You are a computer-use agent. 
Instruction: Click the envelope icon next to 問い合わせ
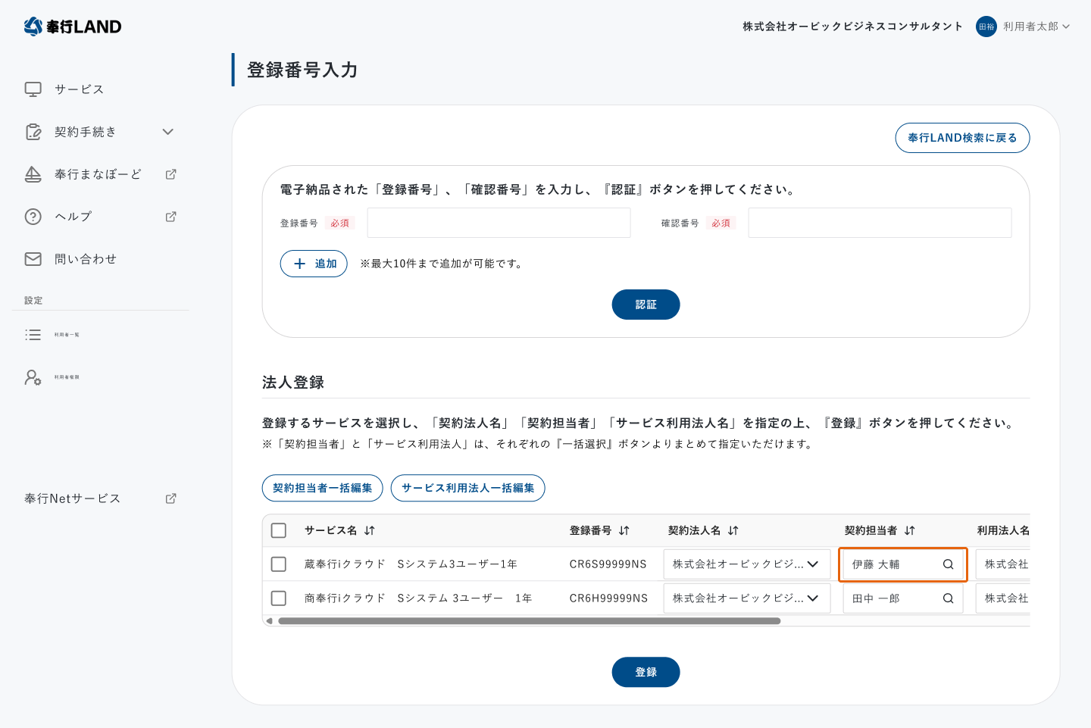33,258
